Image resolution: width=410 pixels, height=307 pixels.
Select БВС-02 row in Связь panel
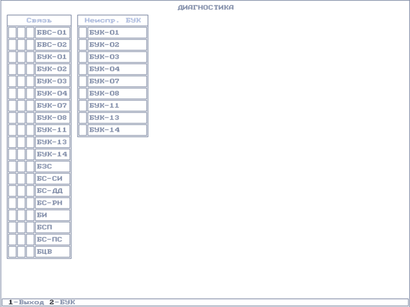39,45
